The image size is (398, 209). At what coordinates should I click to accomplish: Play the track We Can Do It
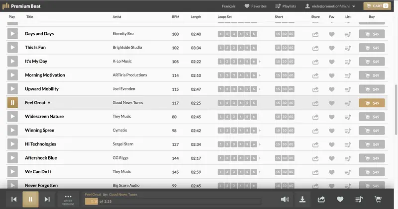pyautogui.click(x=12, y=172)
